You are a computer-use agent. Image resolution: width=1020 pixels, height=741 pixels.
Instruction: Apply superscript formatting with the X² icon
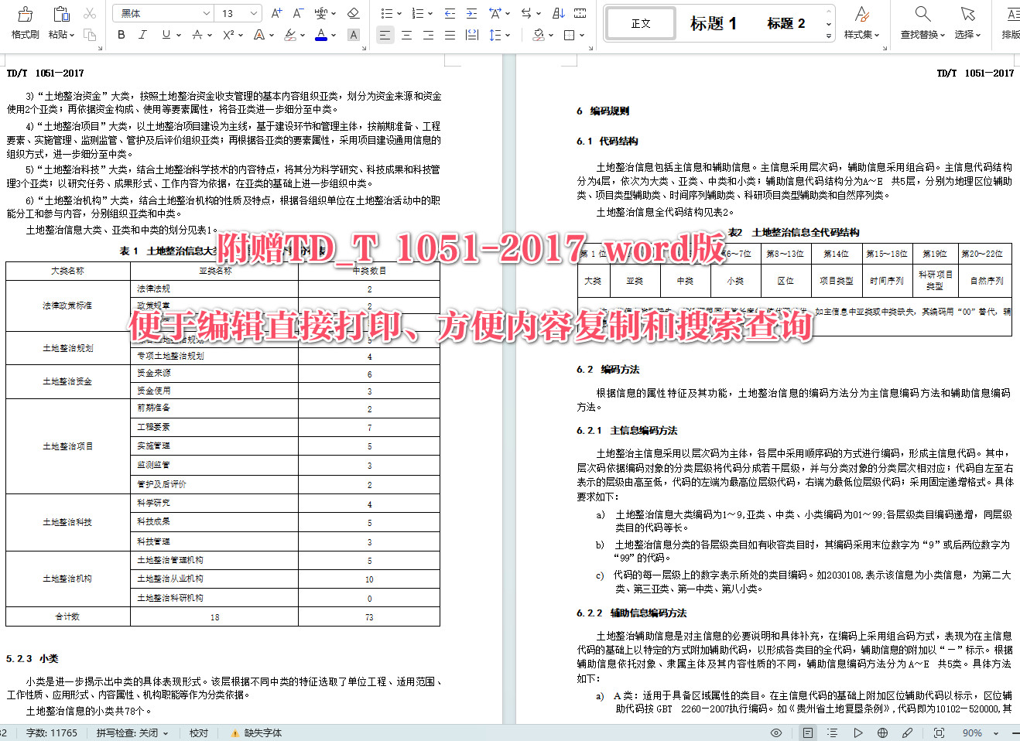tap(227, 35)
